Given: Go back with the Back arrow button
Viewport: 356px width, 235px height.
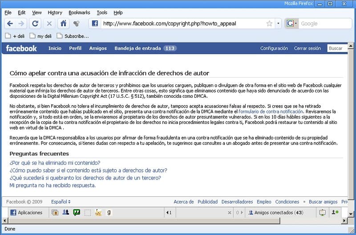Looking at the screenshot, I should (x=10, y=24).
